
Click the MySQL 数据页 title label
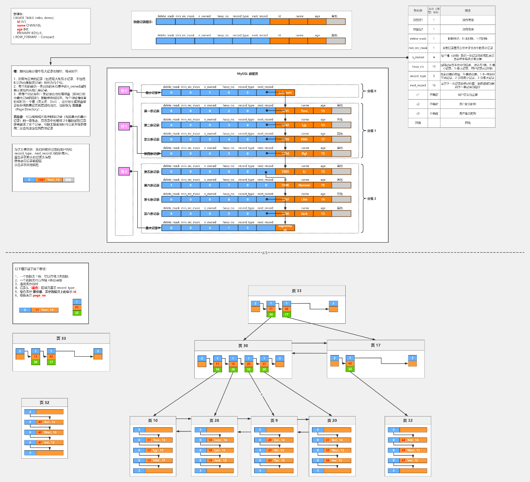(x=248, y=74)
